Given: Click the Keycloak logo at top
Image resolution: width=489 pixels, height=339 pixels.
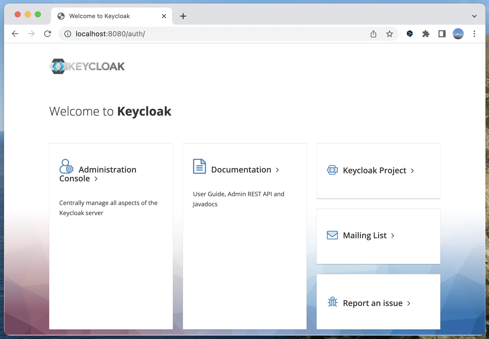Looking at the screenshot, I should click(x=87, y=66).
